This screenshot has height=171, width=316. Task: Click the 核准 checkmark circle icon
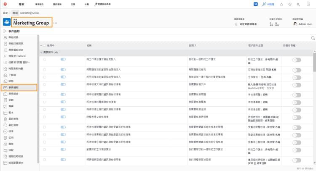click(5, 132)
